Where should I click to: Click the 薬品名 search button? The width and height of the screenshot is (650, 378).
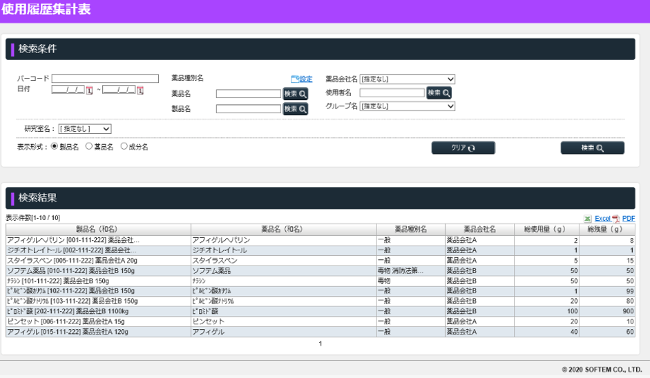click(295, 94)
